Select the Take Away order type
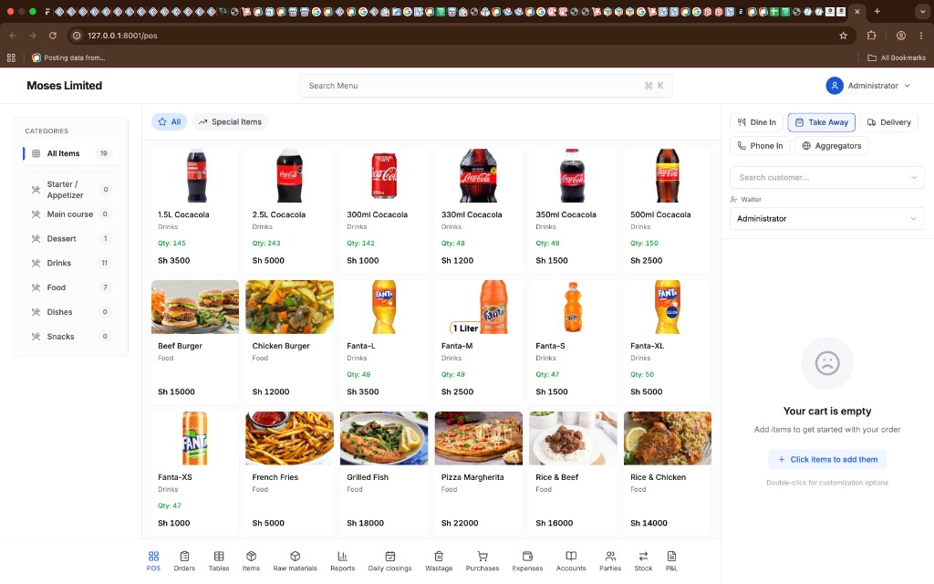The width and height of the screenshot is (934, 584). coord(822,122)
